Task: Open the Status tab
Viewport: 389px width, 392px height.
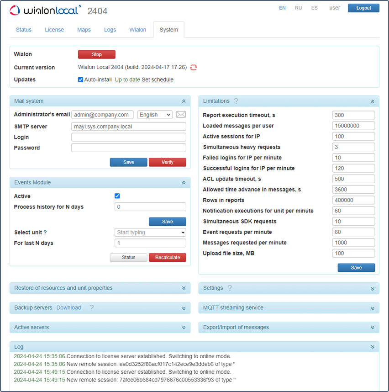Action: point(24,30)
